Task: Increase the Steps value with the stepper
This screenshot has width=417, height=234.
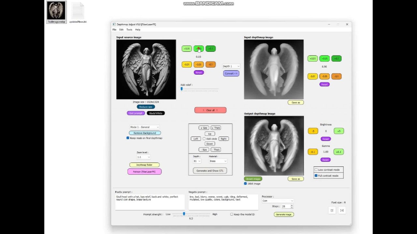Action: (292, 205)
